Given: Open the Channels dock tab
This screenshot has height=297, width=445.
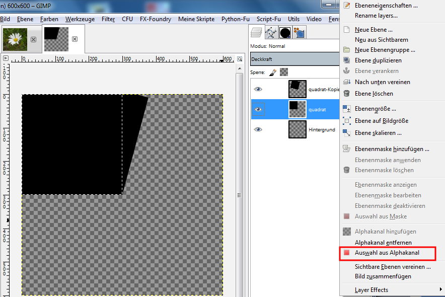Looking at the screenshot, I should (285, 33).
